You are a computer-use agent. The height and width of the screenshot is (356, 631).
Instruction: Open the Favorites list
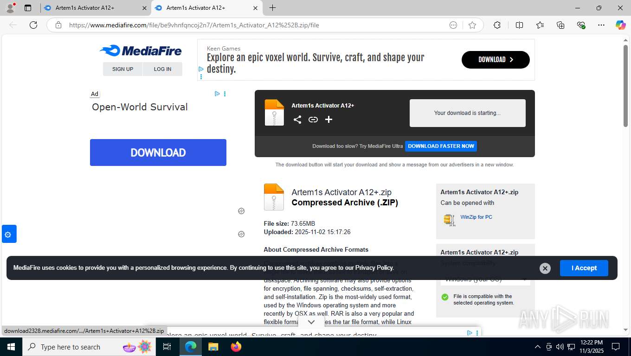(x=540, y=25)
